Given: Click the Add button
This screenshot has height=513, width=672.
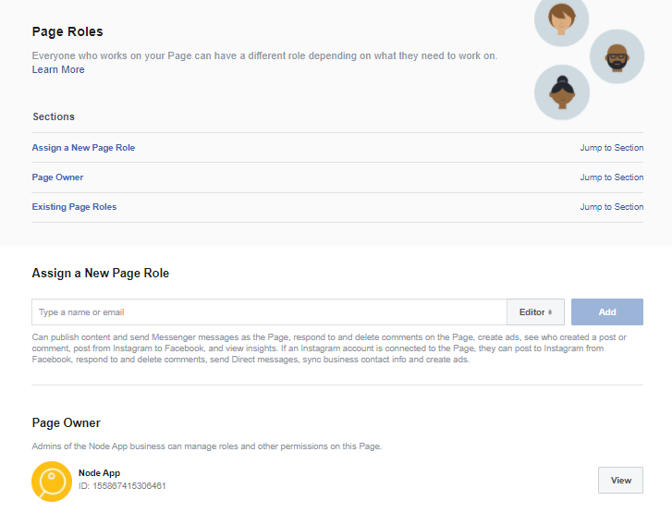Looking at the screenshot, I should [x=607, y=312].
